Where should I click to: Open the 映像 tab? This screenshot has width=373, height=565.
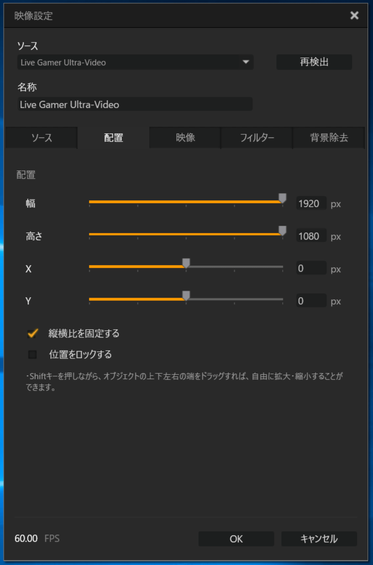pyautogui.click(x=185, y=138)
